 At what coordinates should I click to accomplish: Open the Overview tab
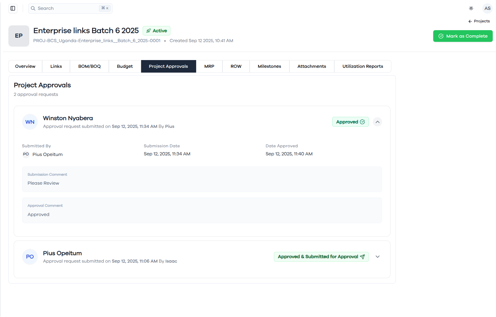coord(25,66)
